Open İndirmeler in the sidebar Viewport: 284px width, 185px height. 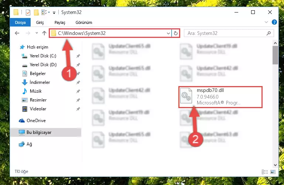(40, 82)
